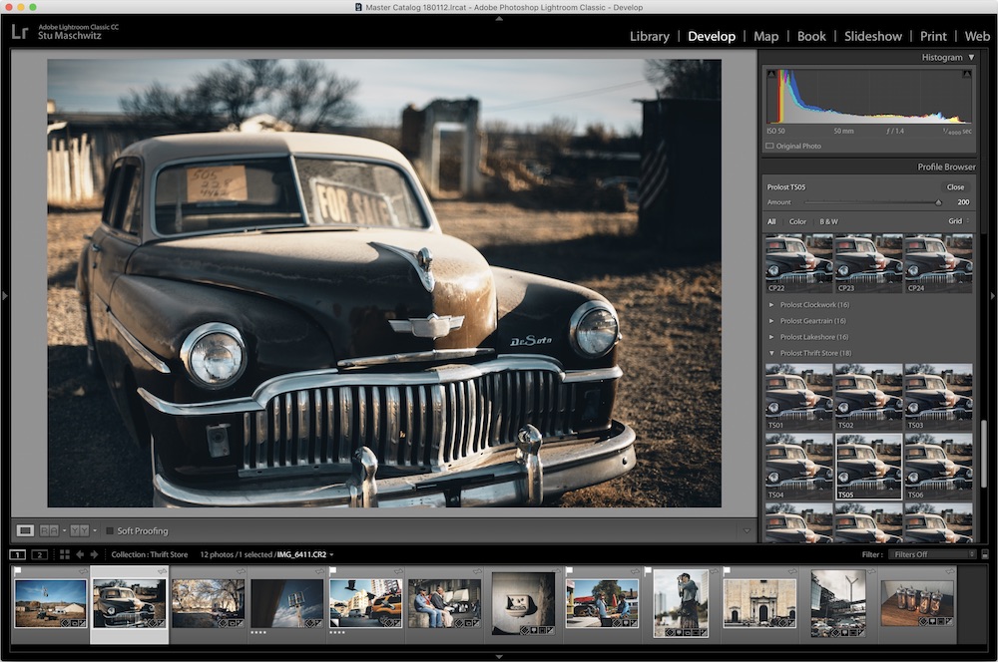This screenshot has height=662, width=998.
Task: Apply the TS06 profile thumbnail
Action: [x=938, y=467]
